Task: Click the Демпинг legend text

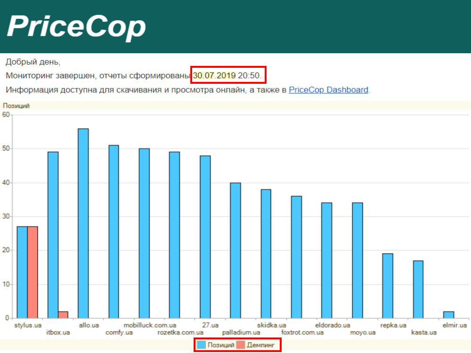Action: click(260, 345)
